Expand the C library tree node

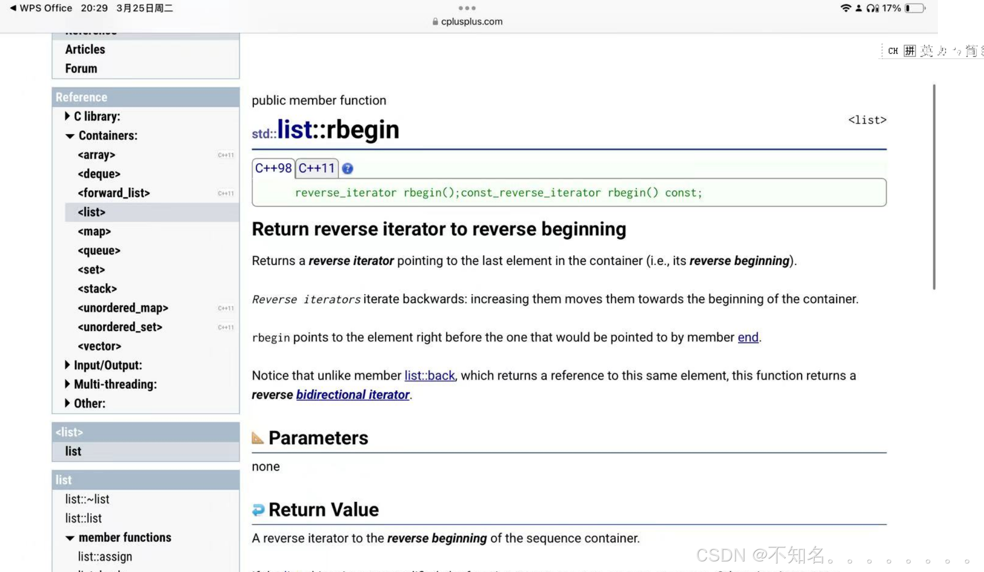[67, 116]
